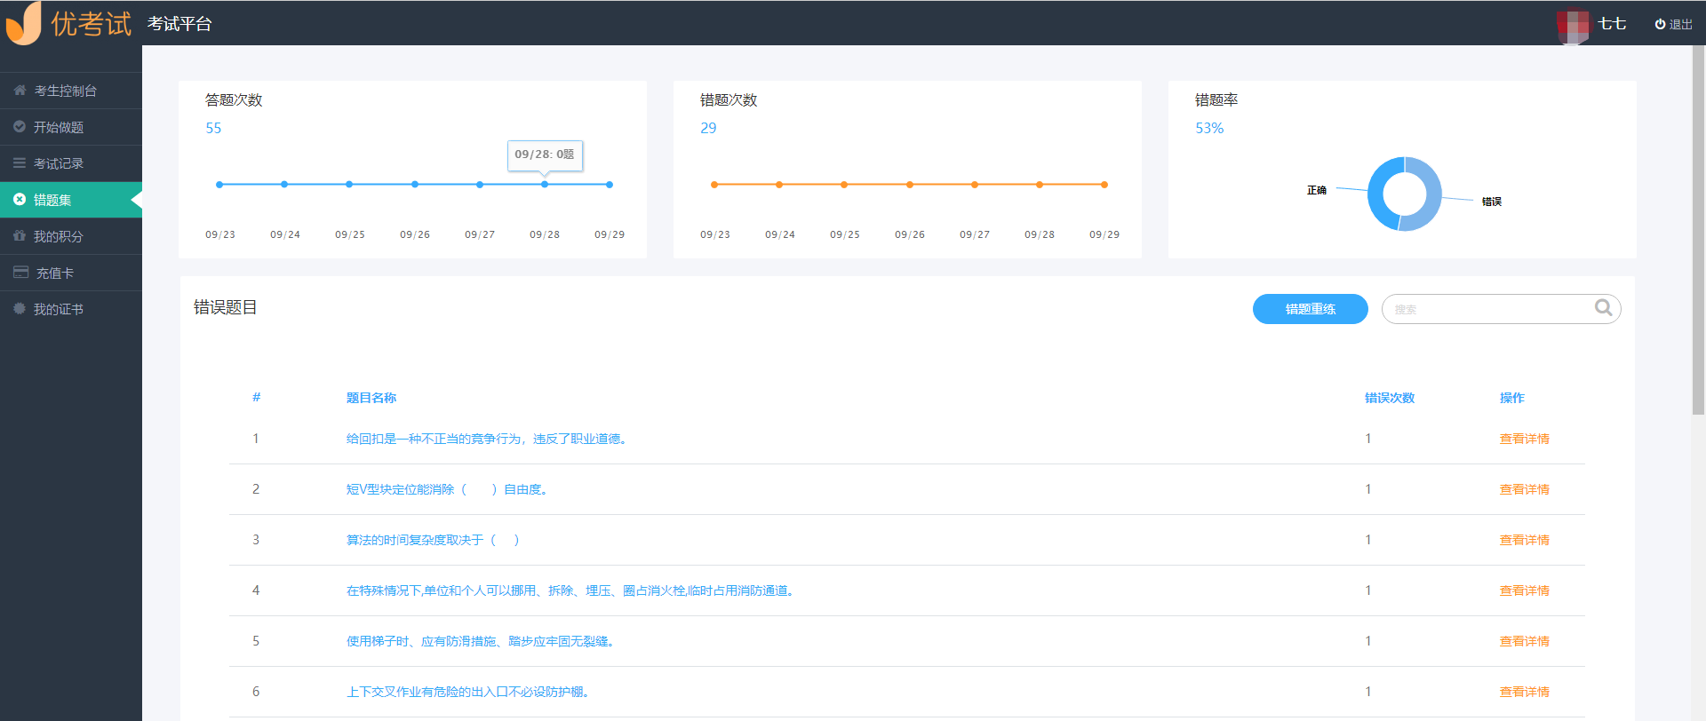
Task: Click the 29 错题次数 value
Action: [708, 128]
